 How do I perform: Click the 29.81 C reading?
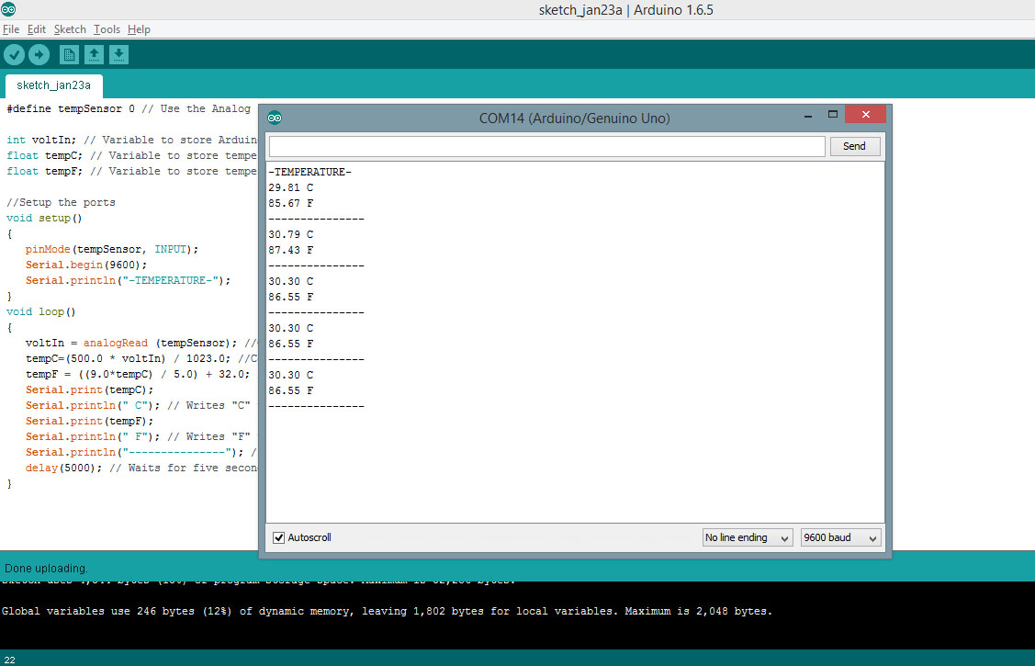290,187
